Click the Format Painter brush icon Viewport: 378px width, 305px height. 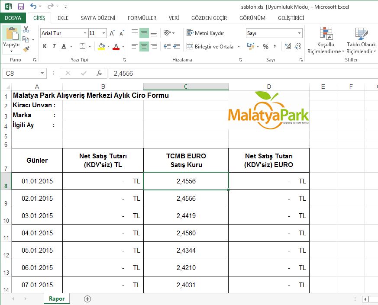(x=26, y=49)
